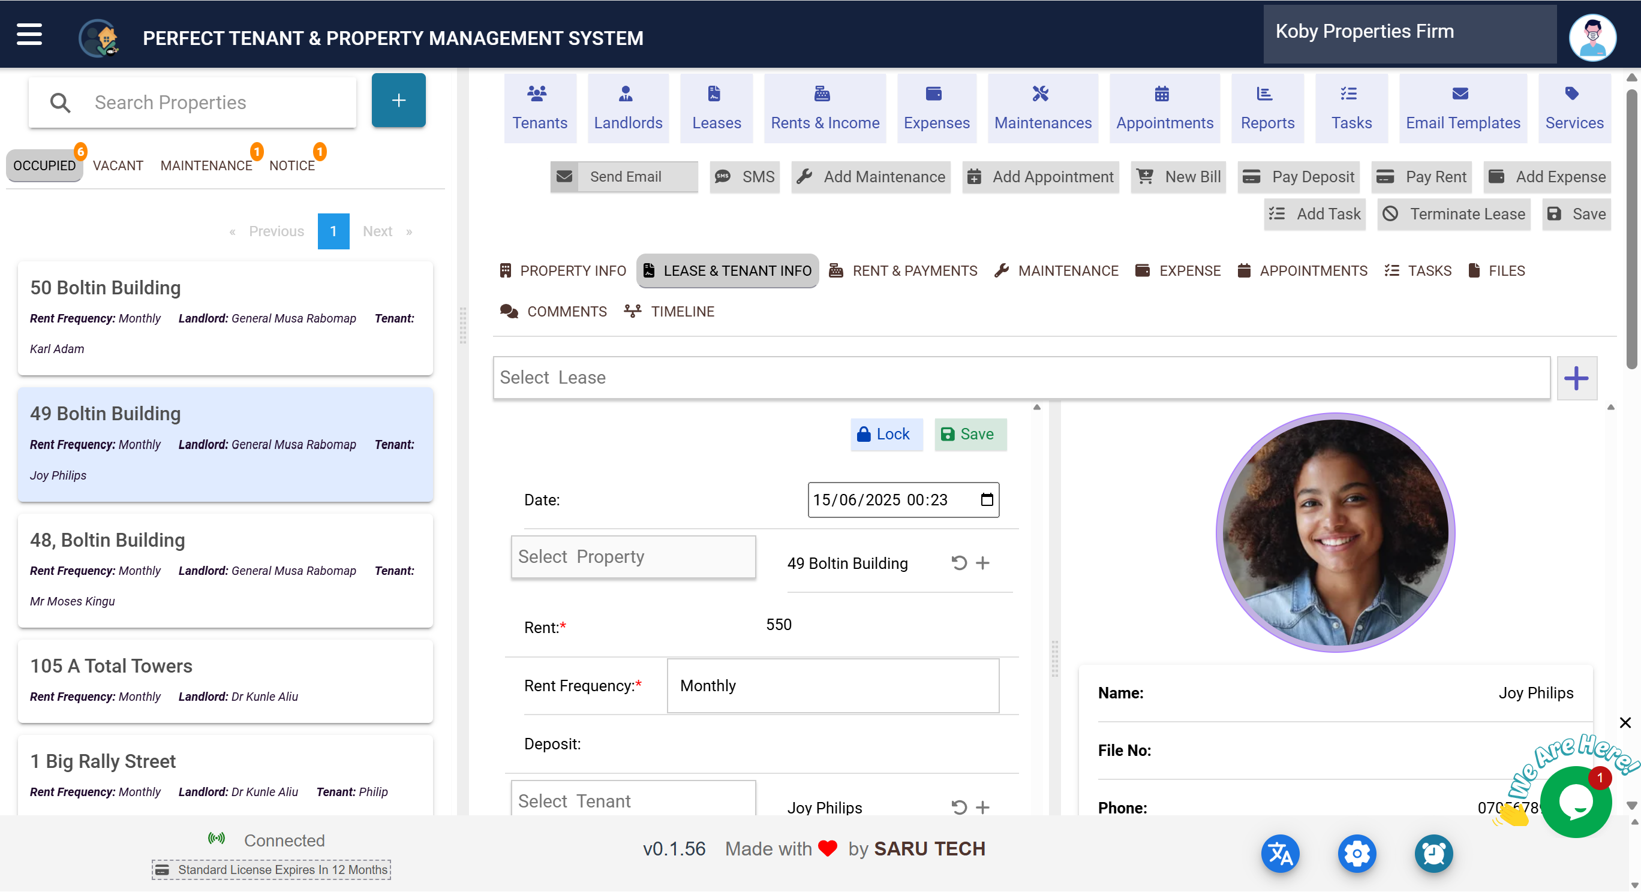Close the We Are Here chat widget
Image resolution: width=1641 pixels, height=892 pixels.
[1625, 722]
